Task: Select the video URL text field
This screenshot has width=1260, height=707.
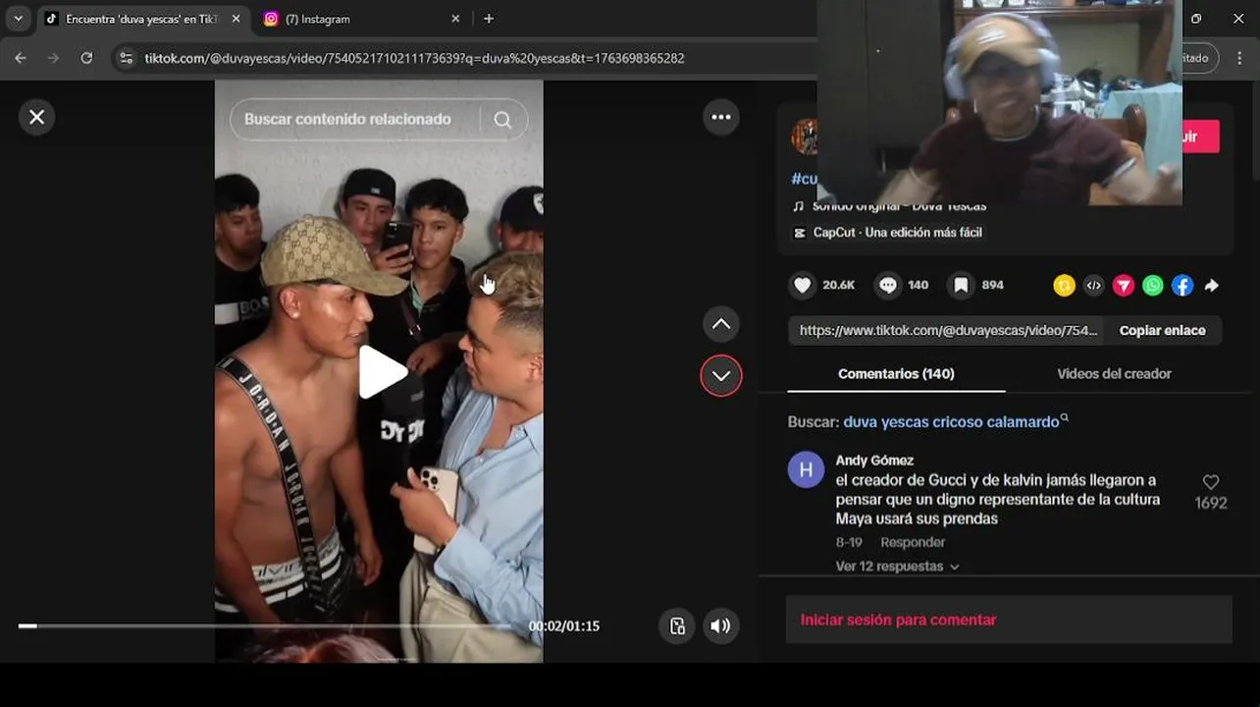Action: tap(947, 330)
